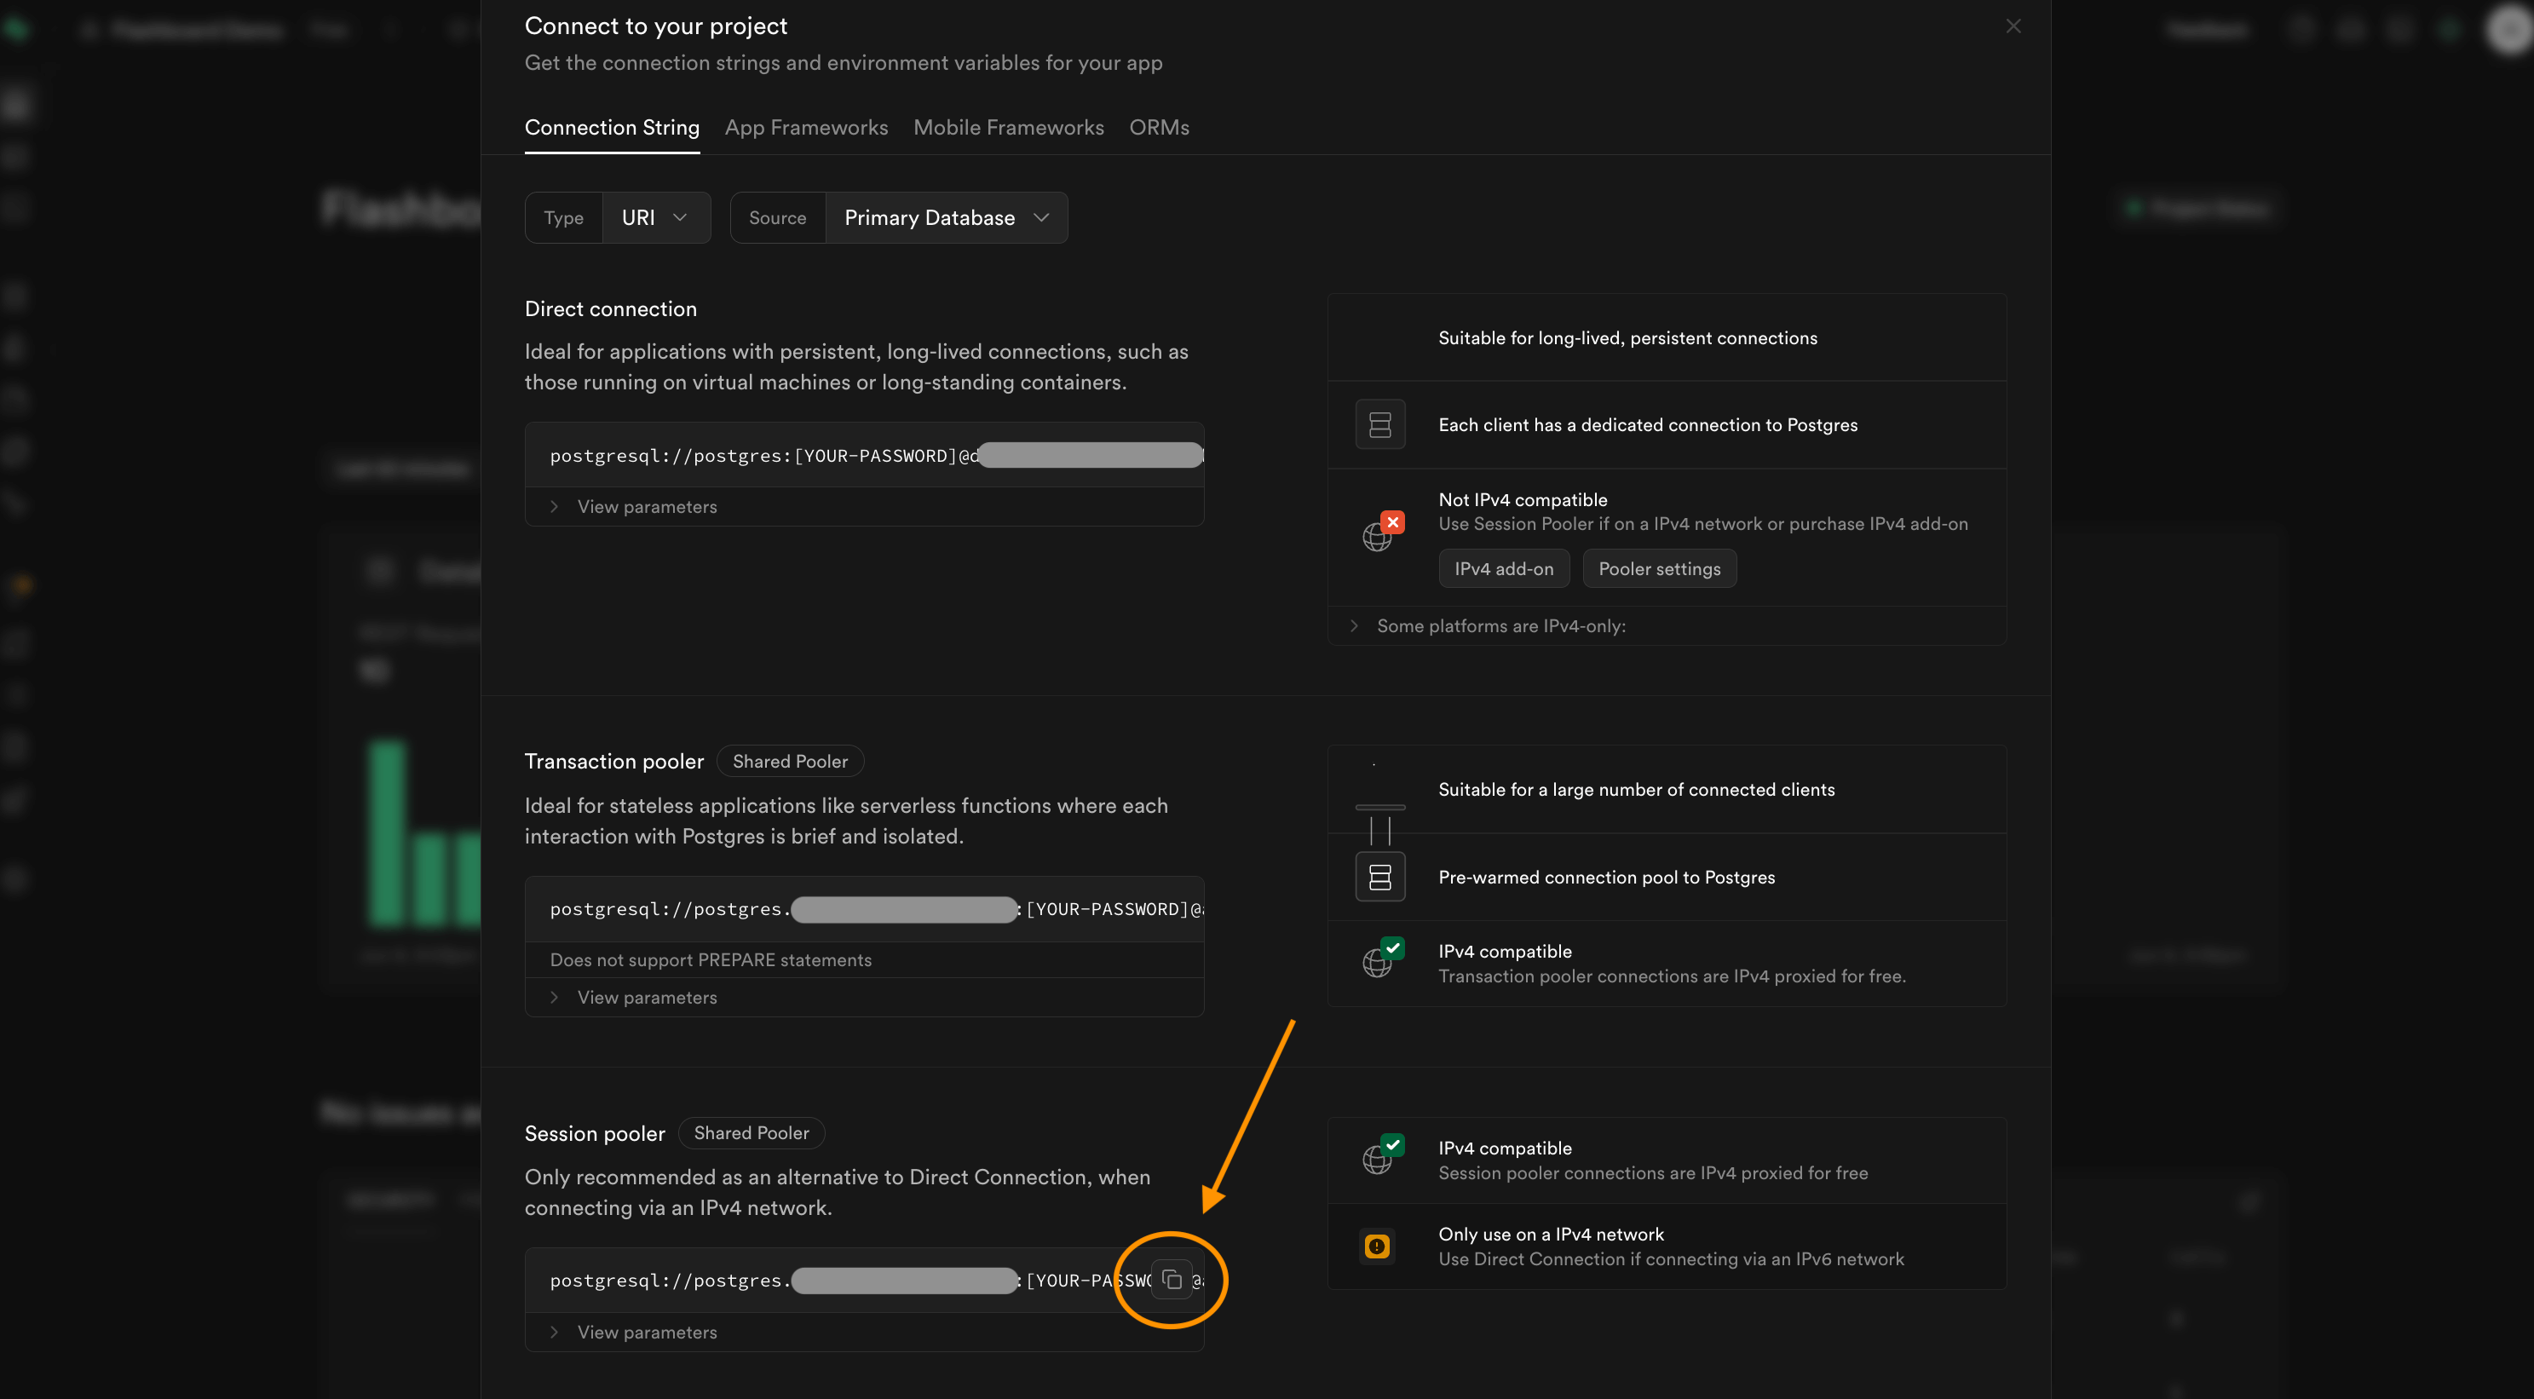Expand View parameters under Transaction pooler

click(647, 998)
